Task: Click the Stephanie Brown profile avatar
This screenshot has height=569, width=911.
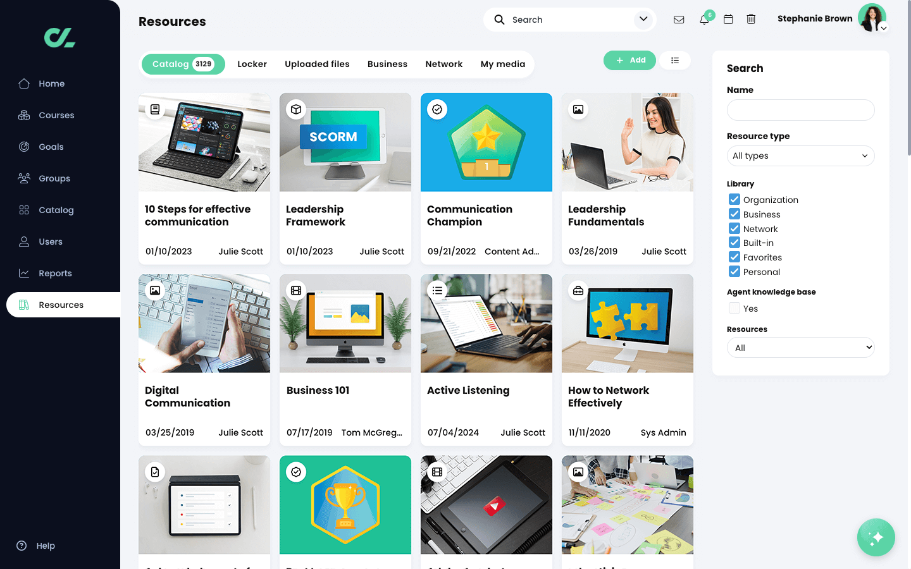Action: tap(872, 18)
